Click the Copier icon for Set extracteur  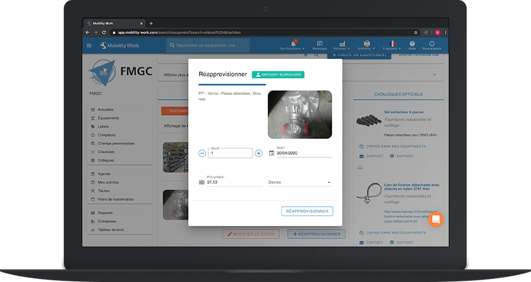[361, 146]
